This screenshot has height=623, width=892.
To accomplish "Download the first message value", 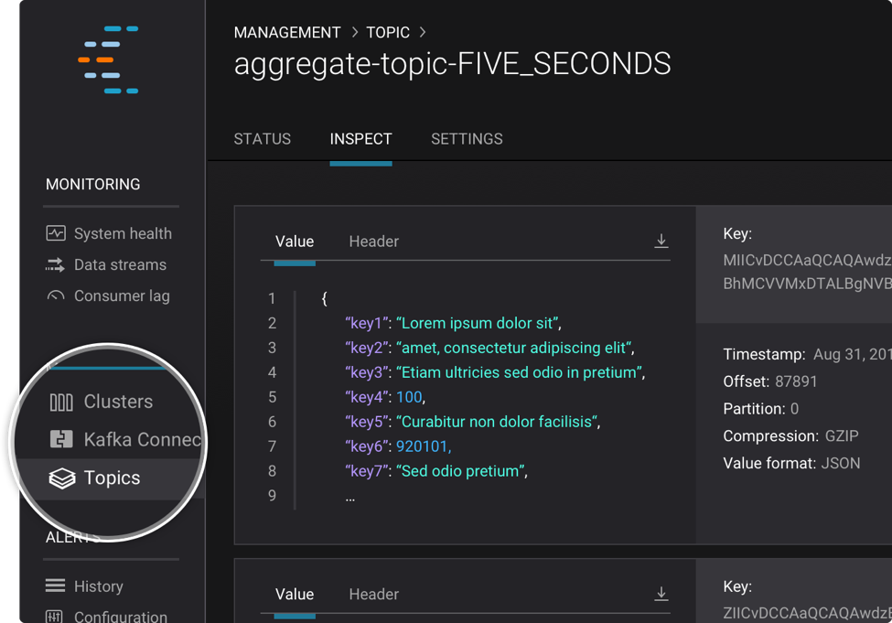I will tap(661, 241).
